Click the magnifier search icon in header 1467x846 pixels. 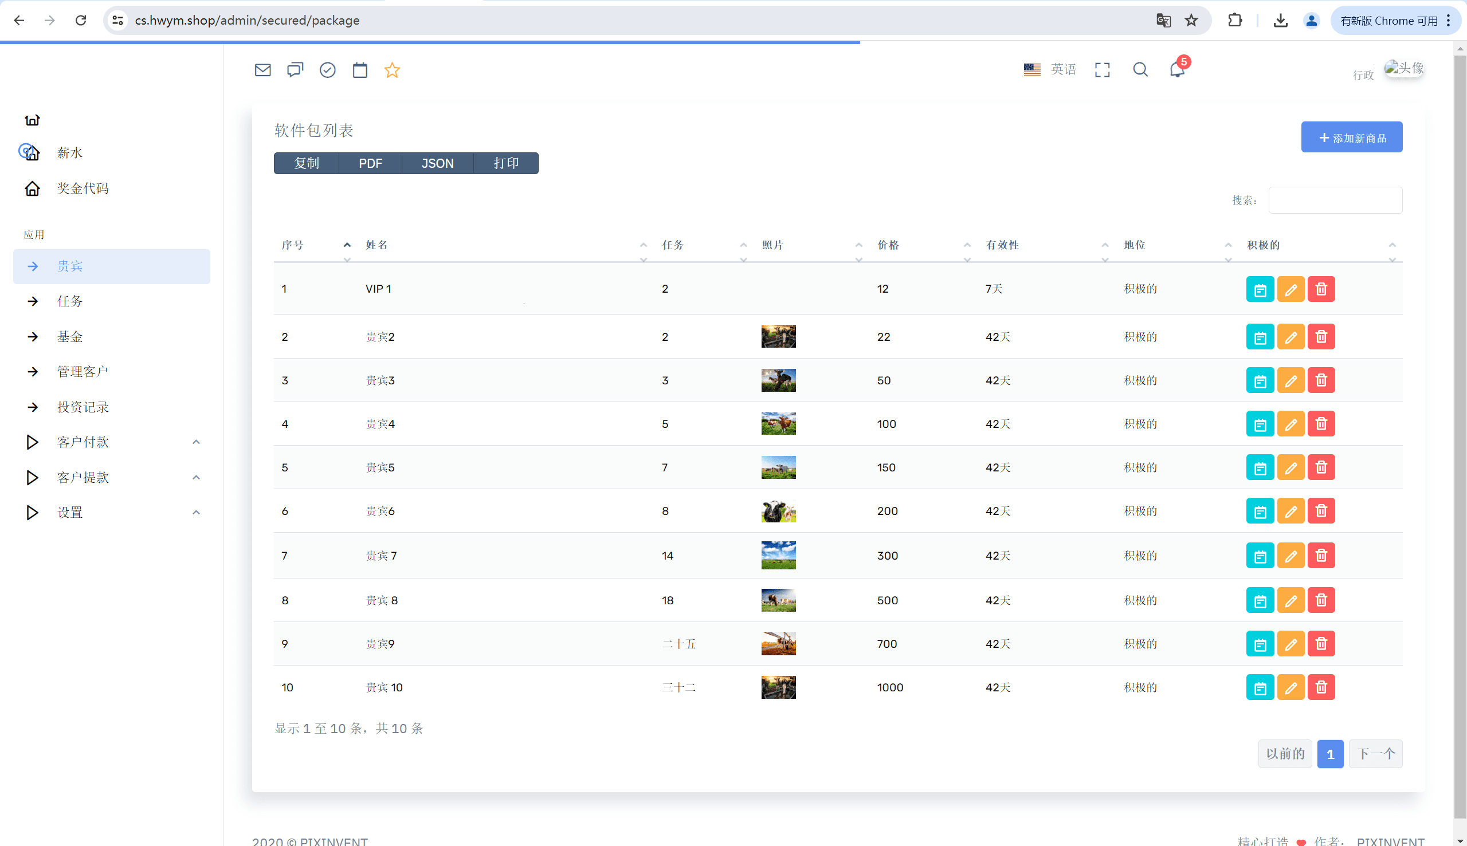(1140, 70)
